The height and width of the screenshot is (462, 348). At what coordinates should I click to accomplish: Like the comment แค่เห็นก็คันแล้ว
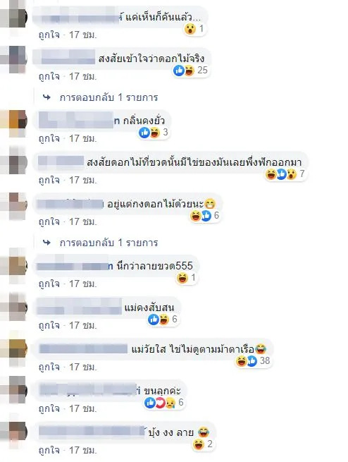(49, 35)
